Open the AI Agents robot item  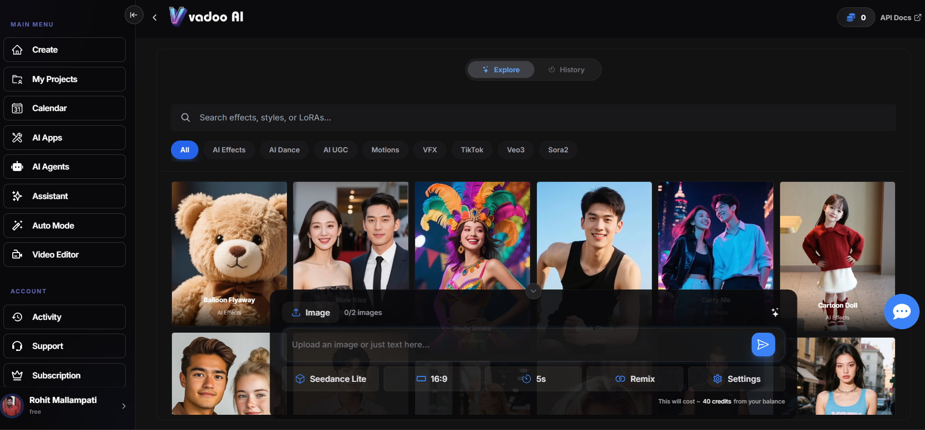tap(64, 167)
